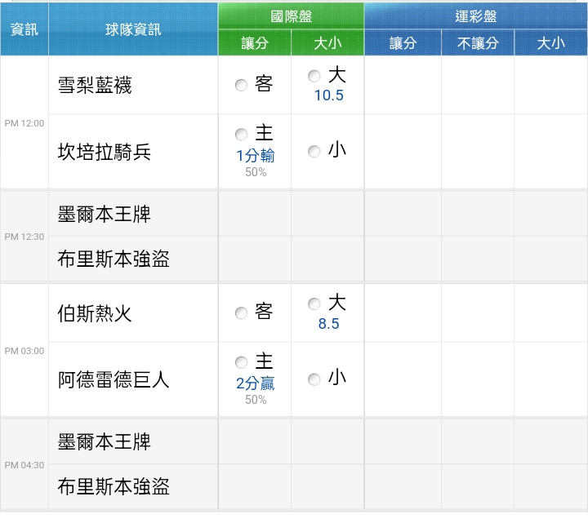Viewport: 588px width, 523px height.
Task: Click 布里斯本強盜 in PM 04:30 game
Action: (114, 486)
